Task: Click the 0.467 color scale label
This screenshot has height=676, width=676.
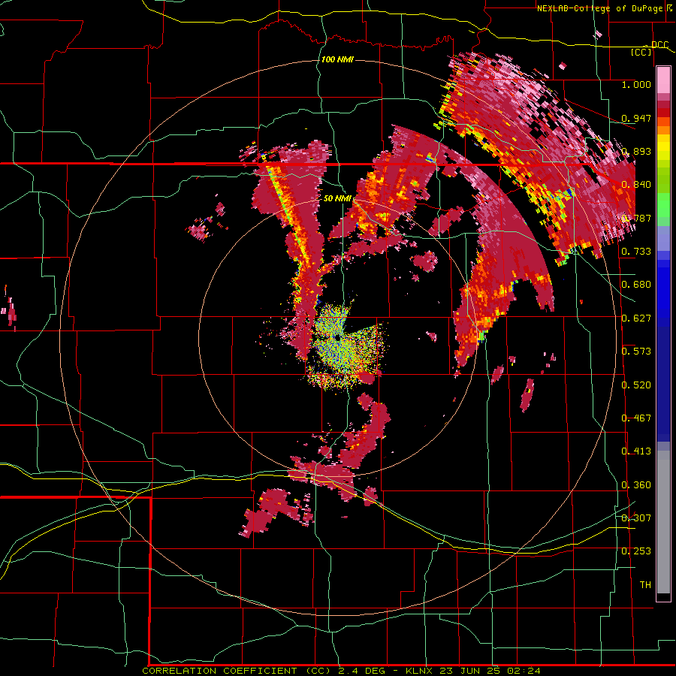Action: pos(636,418)
